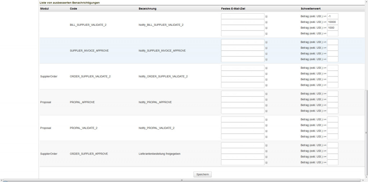Click the Schwellenwert column header
368x182 pixels.
[x=310, y=9]
